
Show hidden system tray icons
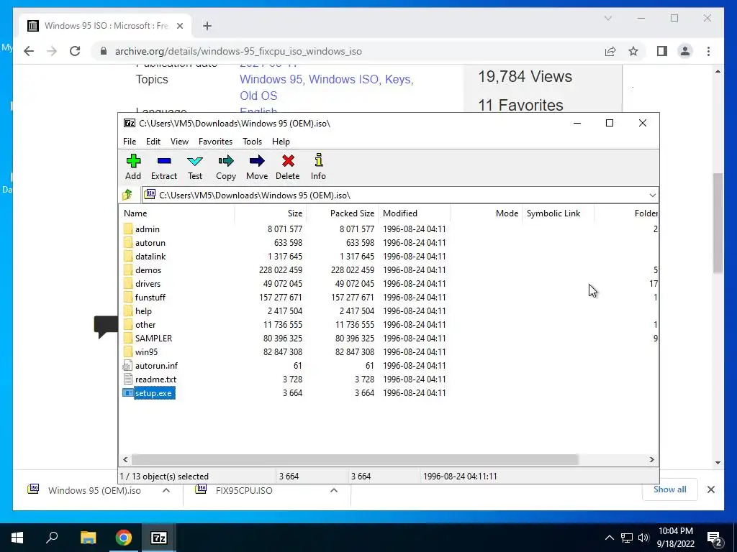point(609,538)
